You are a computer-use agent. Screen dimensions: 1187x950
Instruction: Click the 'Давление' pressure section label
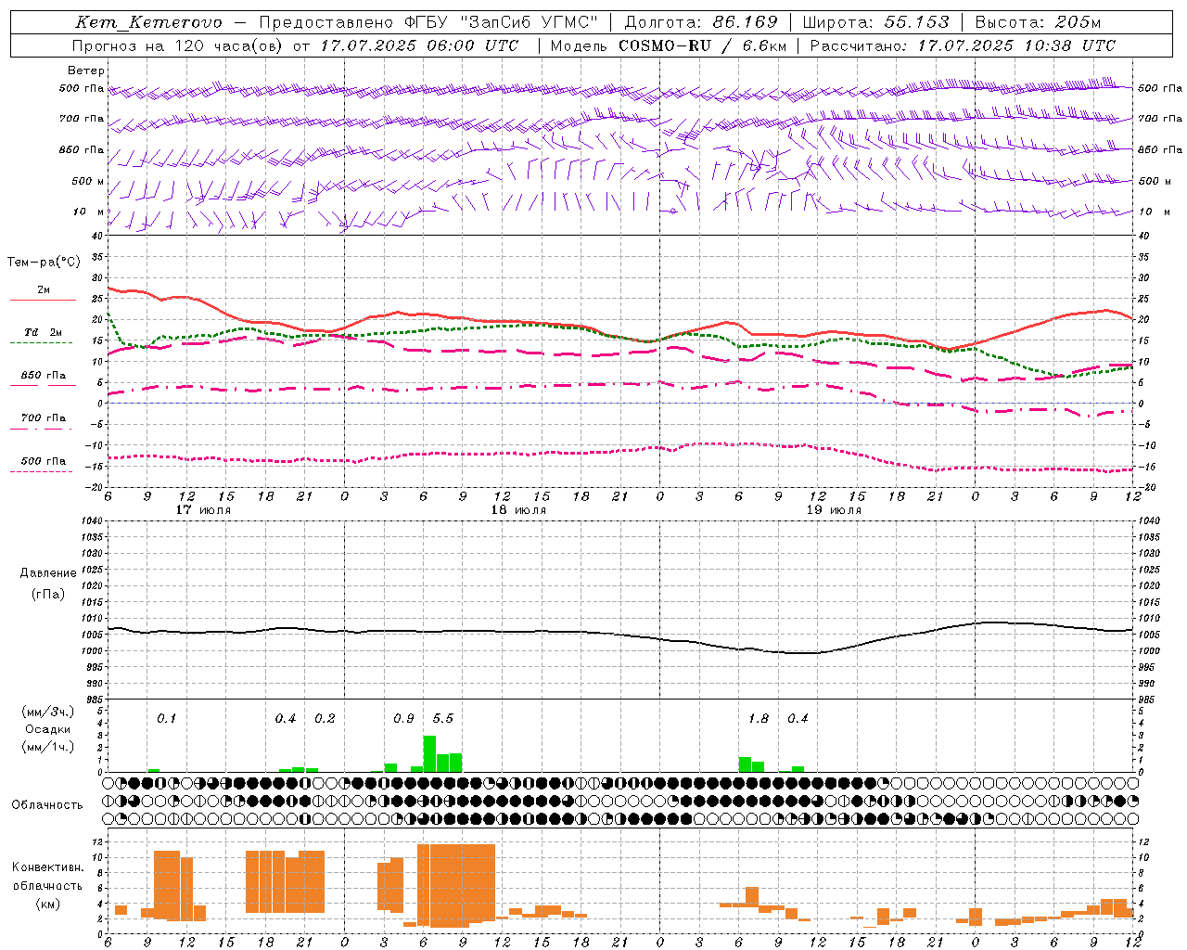coord(48,573)
